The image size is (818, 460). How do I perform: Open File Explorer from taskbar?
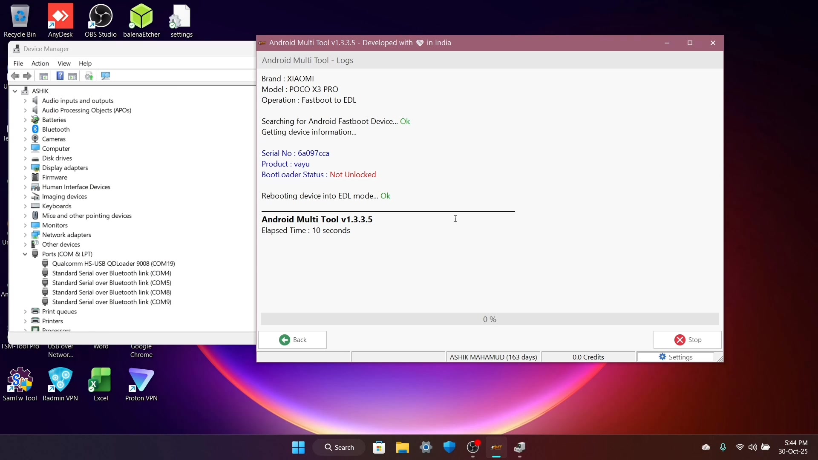point(403,448)
